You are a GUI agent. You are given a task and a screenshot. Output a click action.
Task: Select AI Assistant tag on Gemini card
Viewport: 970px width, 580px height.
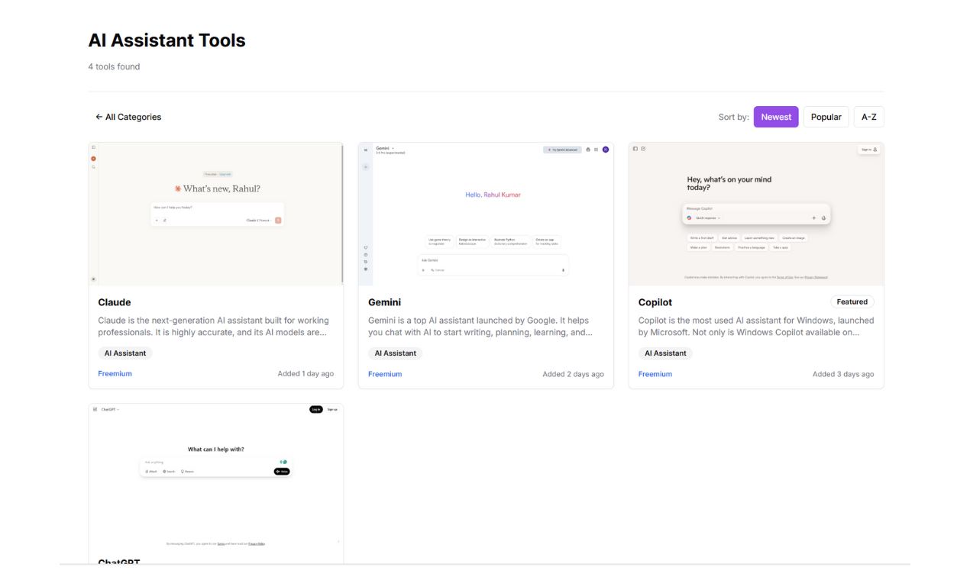tap(395, 353)
